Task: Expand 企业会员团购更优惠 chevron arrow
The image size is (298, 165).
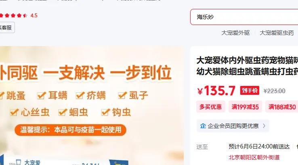Action: tap(264, 126)
